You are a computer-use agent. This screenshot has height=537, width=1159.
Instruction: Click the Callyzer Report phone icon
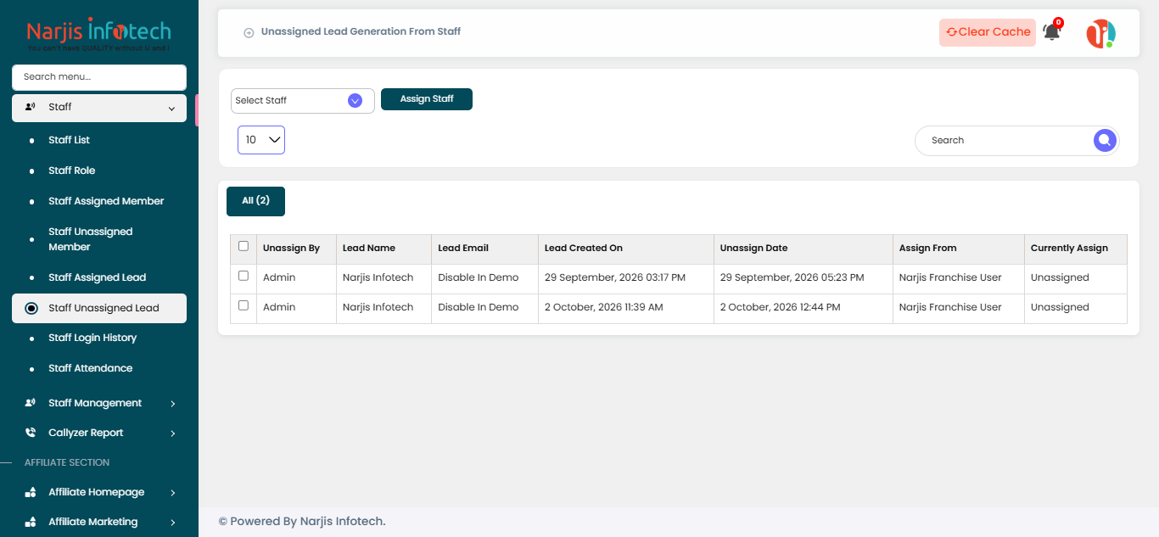click(x=31, y=433)
